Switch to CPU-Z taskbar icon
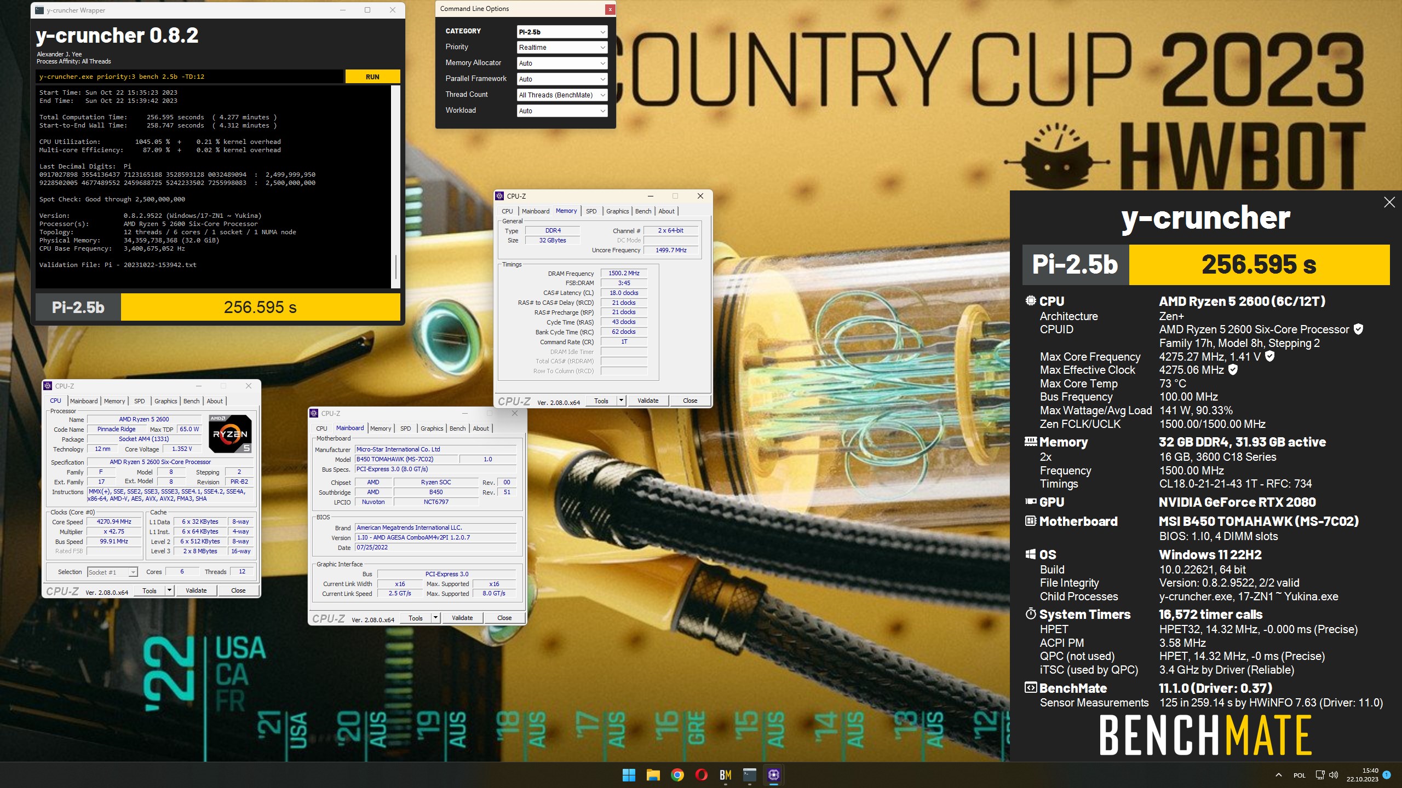 774,775
